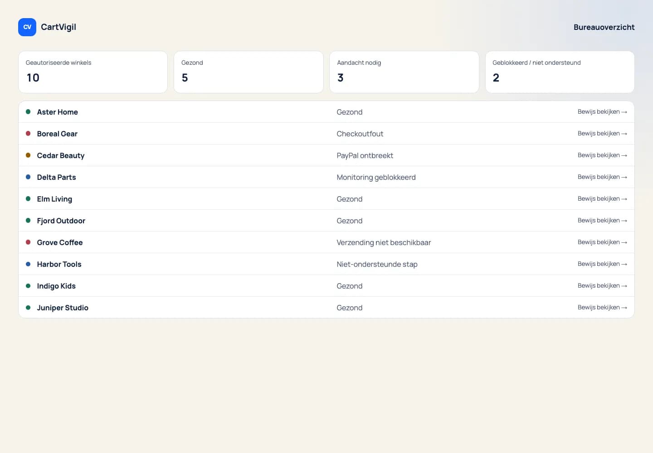Click the Verzending niet beschikbaar status
Viewport: 653px width, 453px height.
click(384, 242)
